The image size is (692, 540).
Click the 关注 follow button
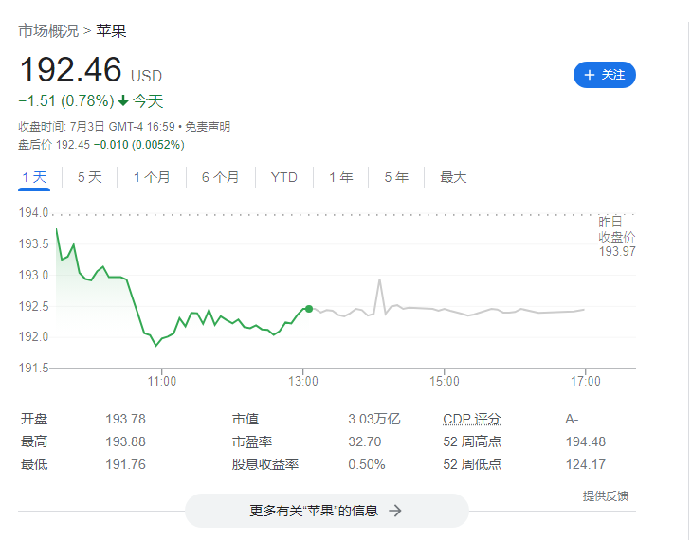tap(604, 75)
